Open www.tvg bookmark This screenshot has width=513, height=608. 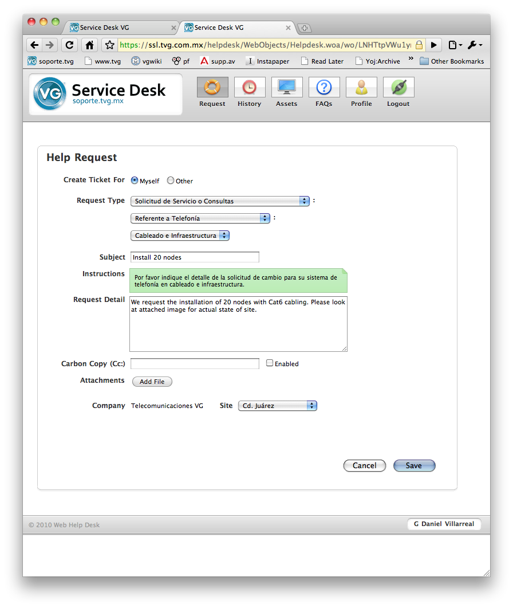[x=102, y=61]
